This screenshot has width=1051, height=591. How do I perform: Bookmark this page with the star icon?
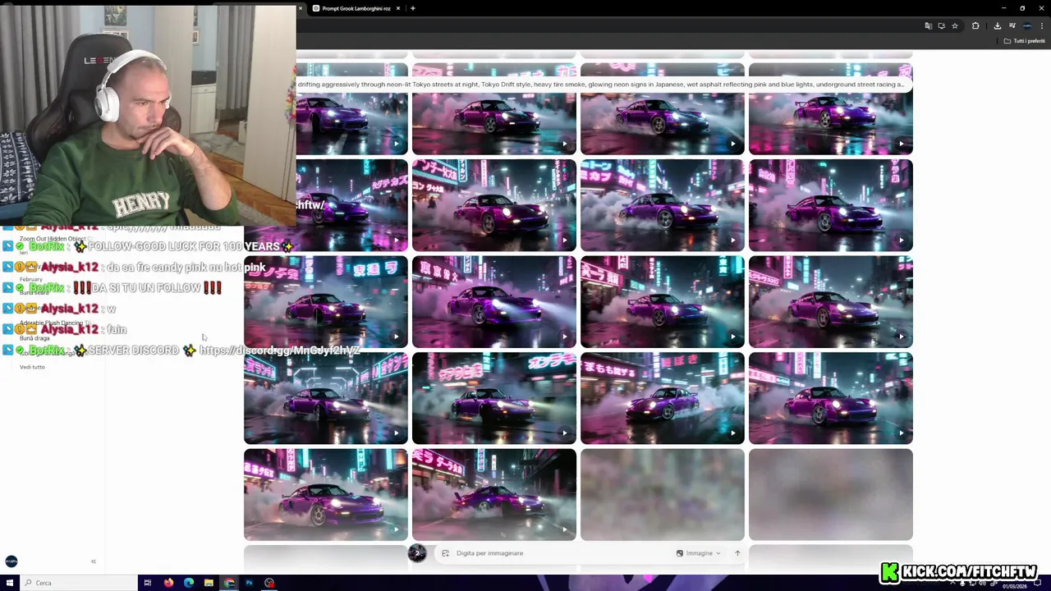(954, 25)
